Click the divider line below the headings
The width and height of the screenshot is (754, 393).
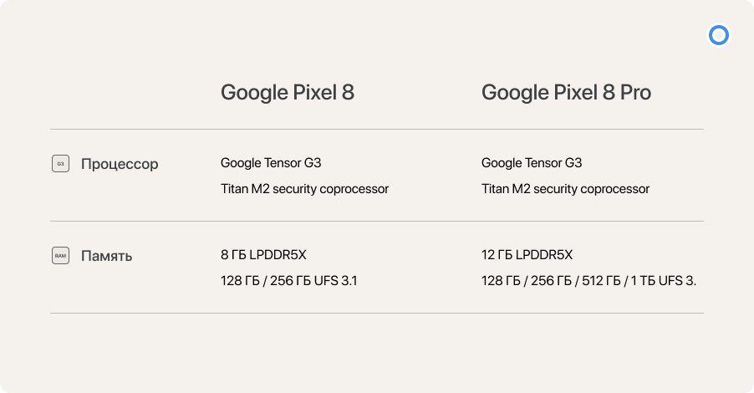tap(377, 129)
